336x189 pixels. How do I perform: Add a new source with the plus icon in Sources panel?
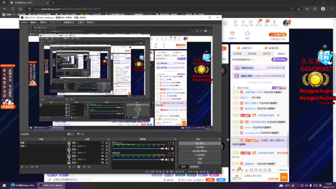(69, 167)
